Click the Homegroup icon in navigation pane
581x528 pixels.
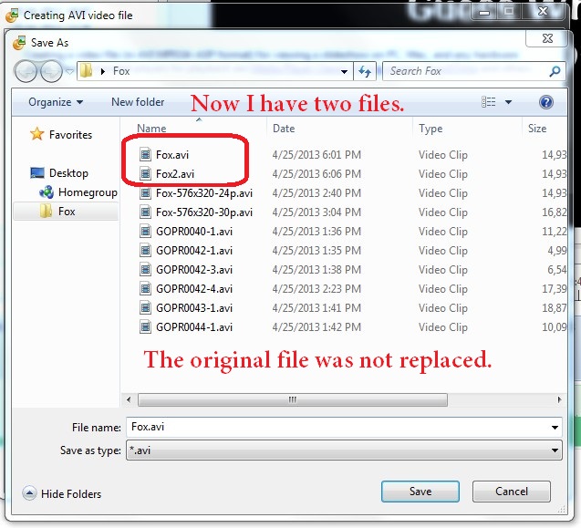47,192
